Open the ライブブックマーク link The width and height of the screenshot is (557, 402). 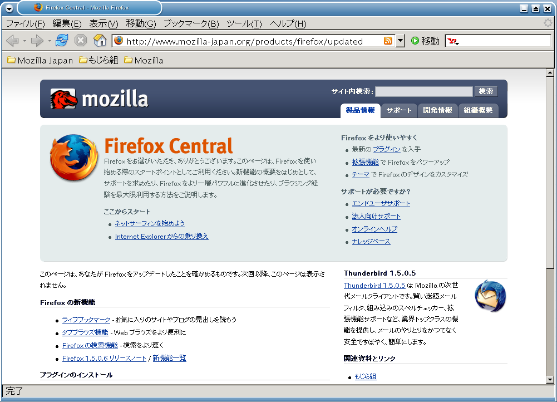[86, 320]
